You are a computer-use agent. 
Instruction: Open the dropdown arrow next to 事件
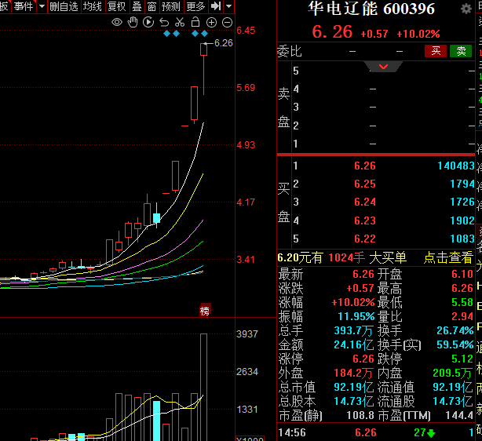click(x=41, y=6)
